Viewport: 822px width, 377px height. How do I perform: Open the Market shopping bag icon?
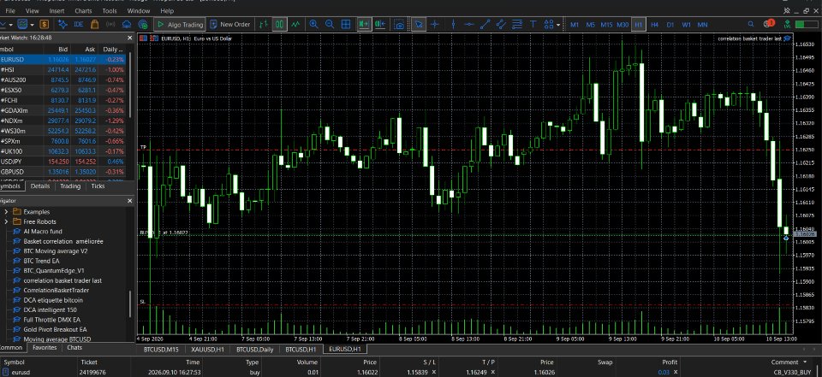pyautogui.click(x=94, y=24)
